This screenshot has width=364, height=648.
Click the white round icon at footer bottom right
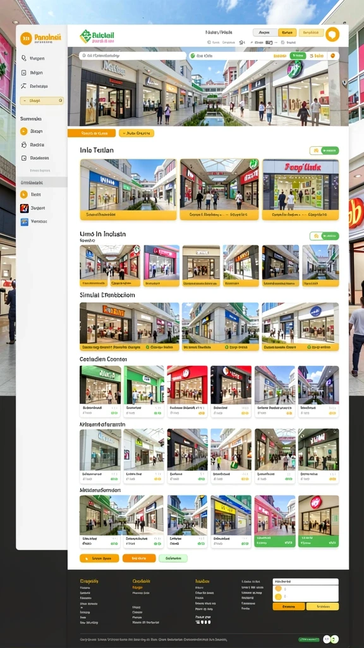(x=327, y=639)
